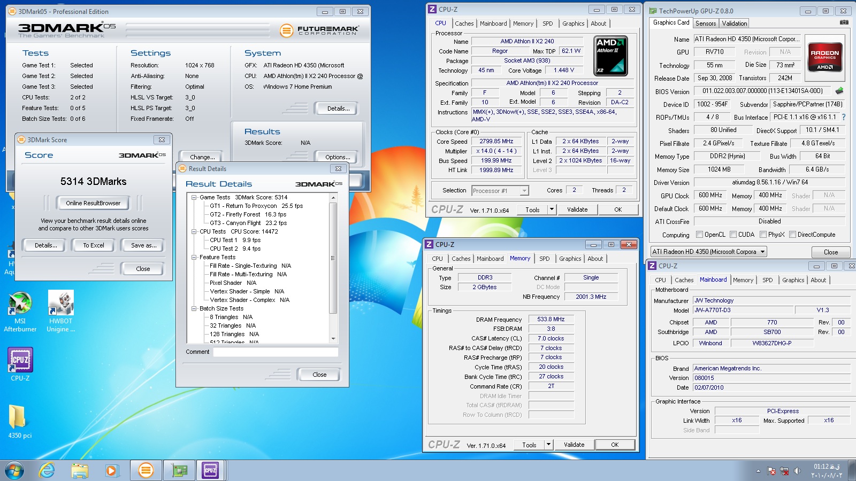This screenshot has width=856, height=481.
Task: Select the 'GT3 - Canyon Flight' row
Action: click(248, 223)
